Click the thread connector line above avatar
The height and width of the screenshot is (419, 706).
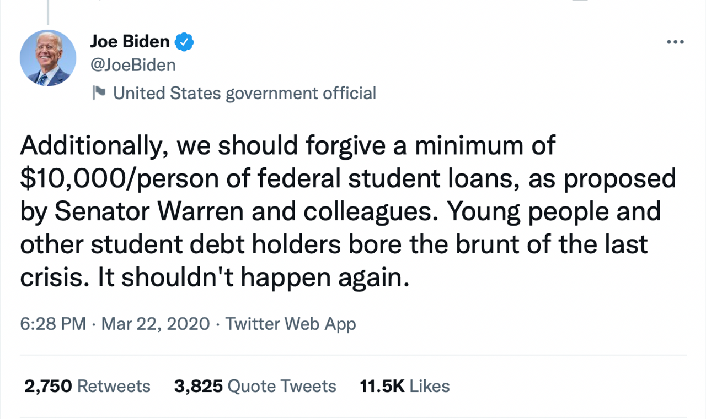coord(48,11)
